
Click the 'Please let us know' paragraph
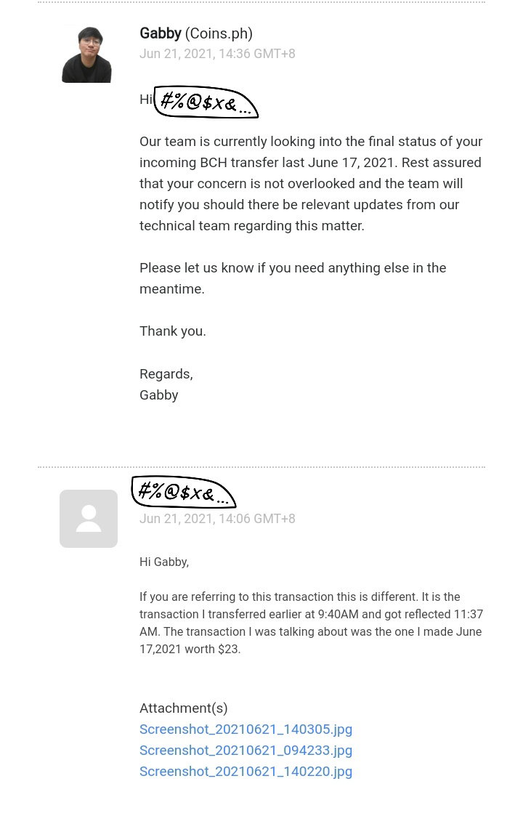pyautogui.click(x=293, y=278)
